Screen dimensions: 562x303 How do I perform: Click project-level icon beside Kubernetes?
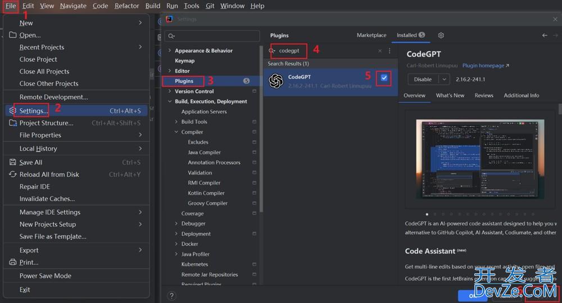254,264
